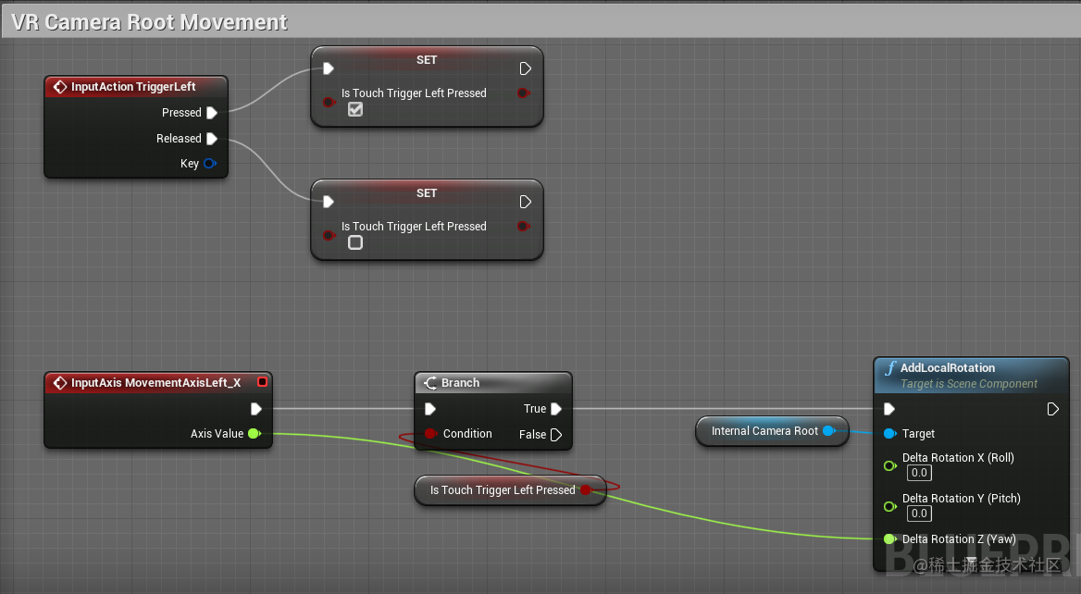Check the empty checkbox in the lower SET node
Viewport: 1081px width, 594px height.
pyautogui.click(x=355, y=241)
